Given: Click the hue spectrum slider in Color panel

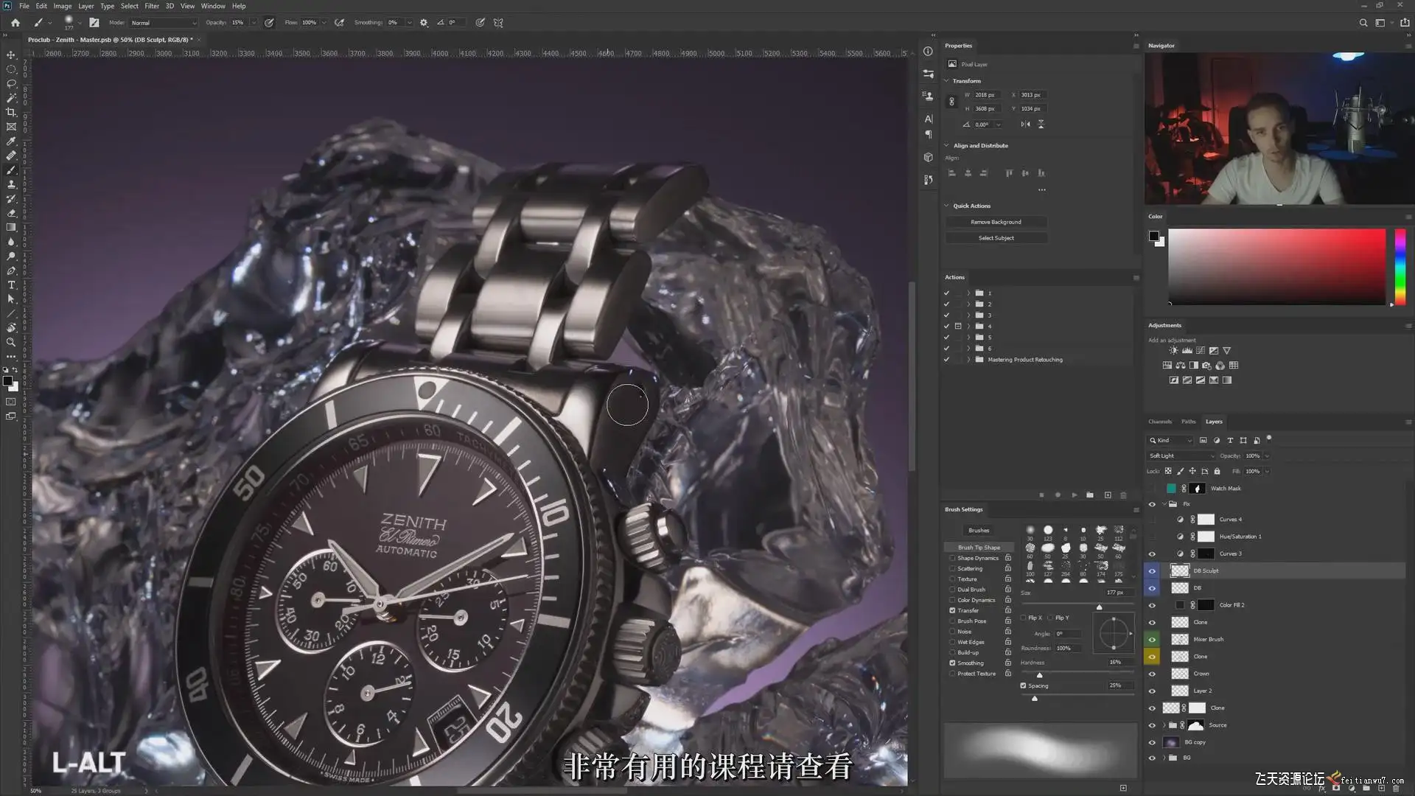Looking at the screenshot, I should click(x=1400, y=265).
